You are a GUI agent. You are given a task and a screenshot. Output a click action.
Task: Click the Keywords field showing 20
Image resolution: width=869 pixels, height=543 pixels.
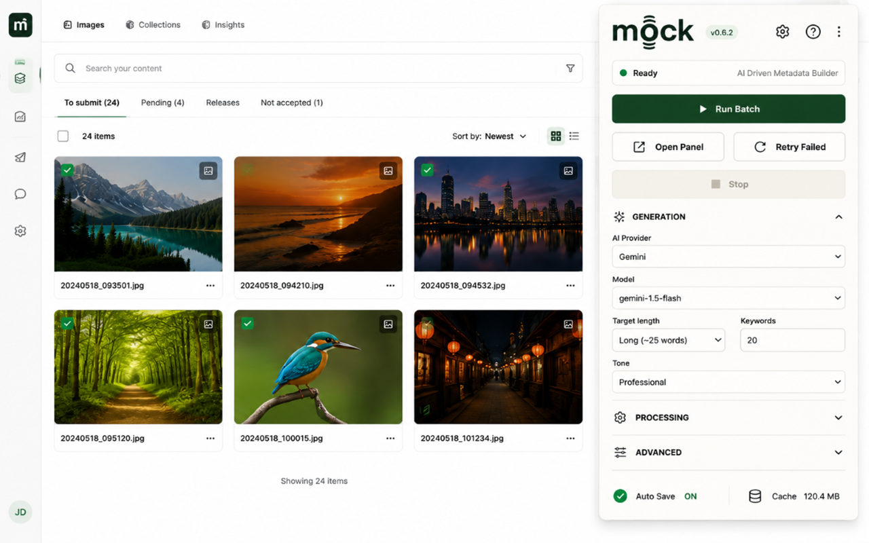click(792, 340)
